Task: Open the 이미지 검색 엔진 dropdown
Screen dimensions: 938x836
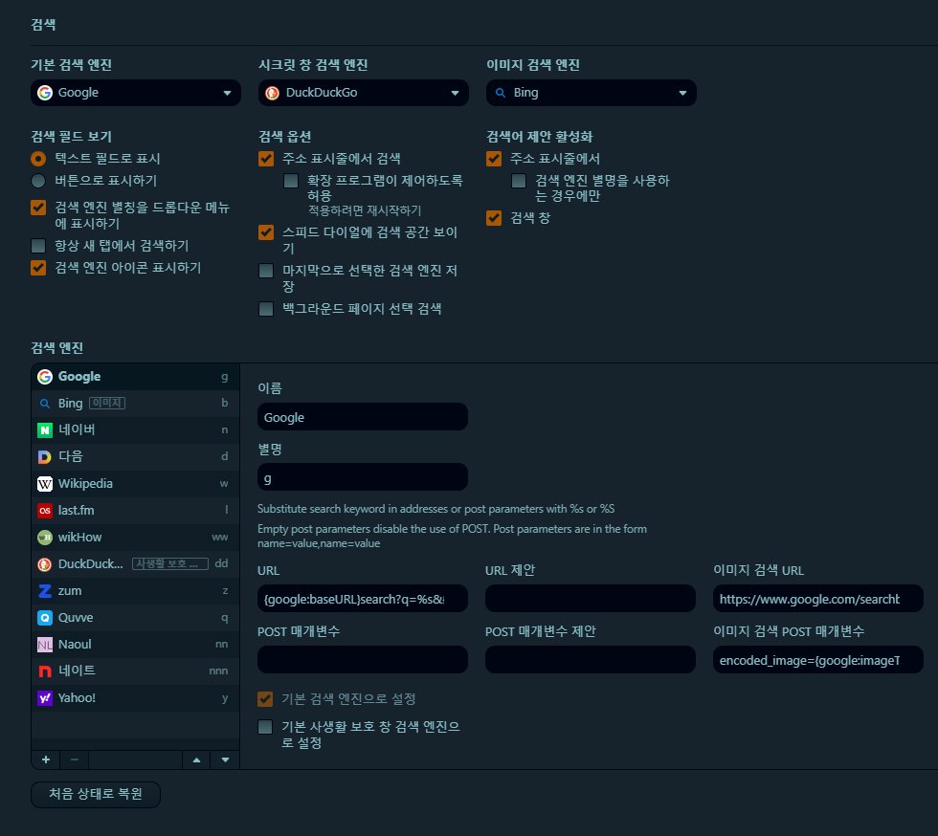Action: [591, 93]
